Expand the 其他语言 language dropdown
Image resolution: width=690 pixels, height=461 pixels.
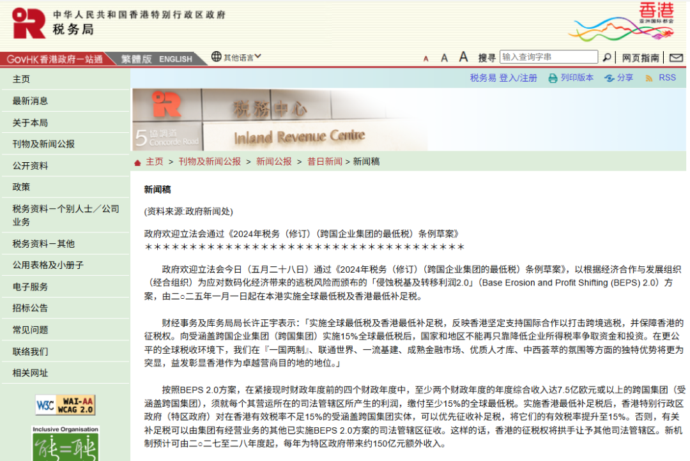[243, 57]
